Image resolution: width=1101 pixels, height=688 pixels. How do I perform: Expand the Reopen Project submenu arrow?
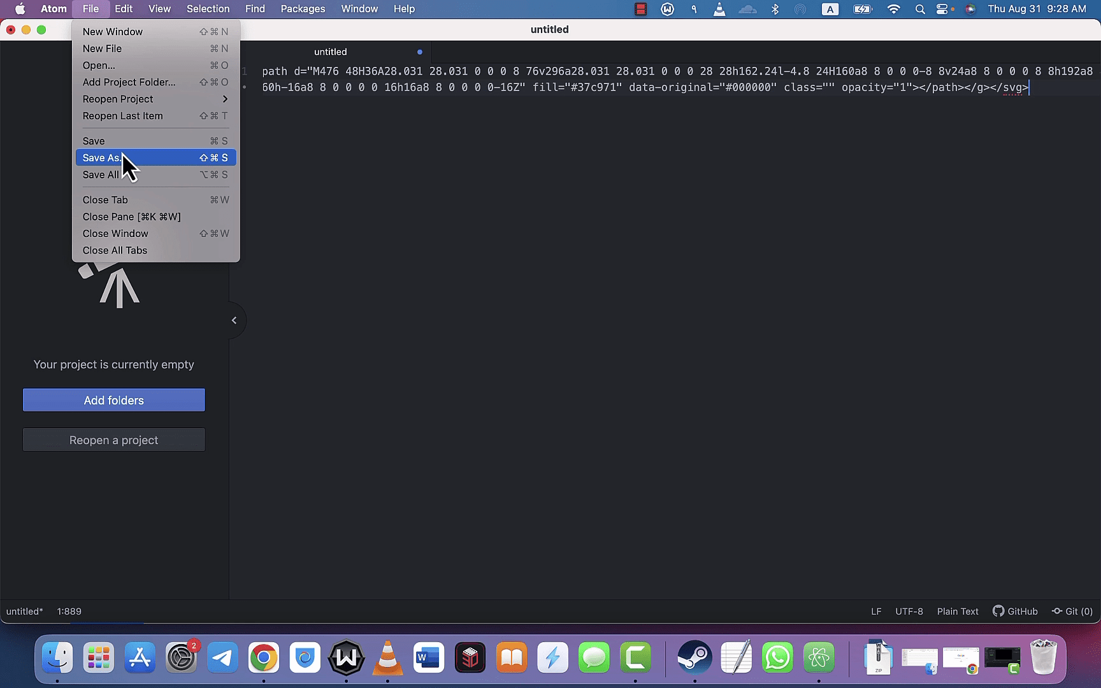[x=225, y=99]
